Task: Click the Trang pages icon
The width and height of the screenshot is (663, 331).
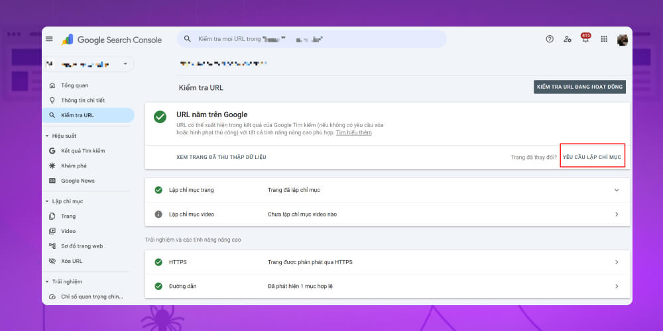Action: click(x=52, y=216)
